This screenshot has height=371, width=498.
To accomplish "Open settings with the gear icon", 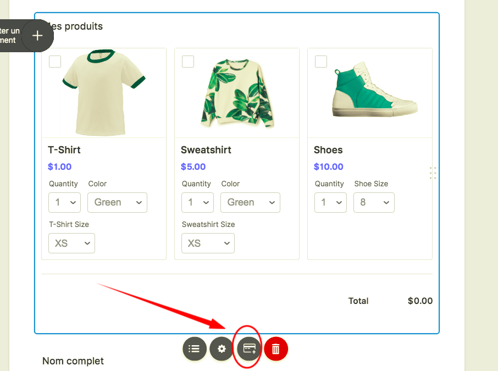I will click(x=222, y=348).
